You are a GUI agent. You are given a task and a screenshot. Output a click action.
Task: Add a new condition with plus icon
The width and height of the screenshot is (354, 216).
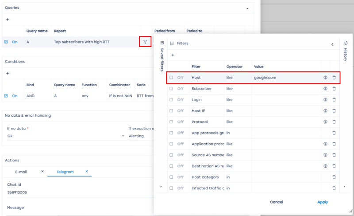tap(7, 73)
